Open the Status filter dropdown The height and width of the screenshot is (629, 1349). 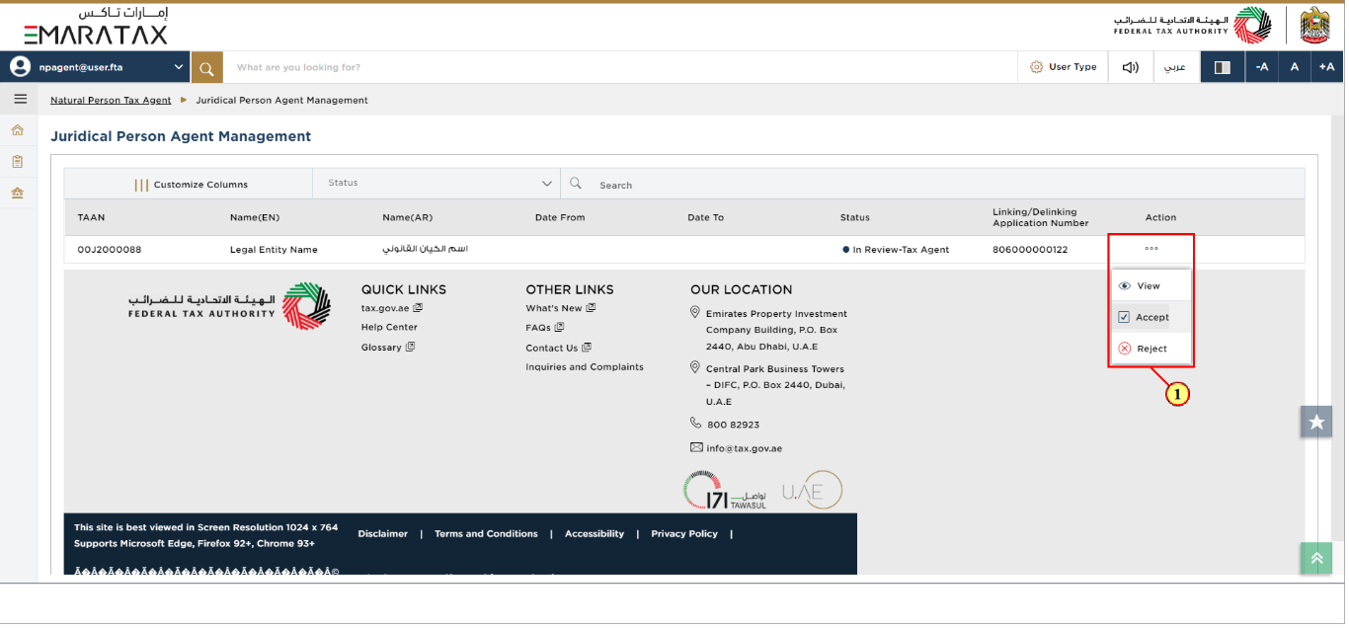tap(436, 184)
